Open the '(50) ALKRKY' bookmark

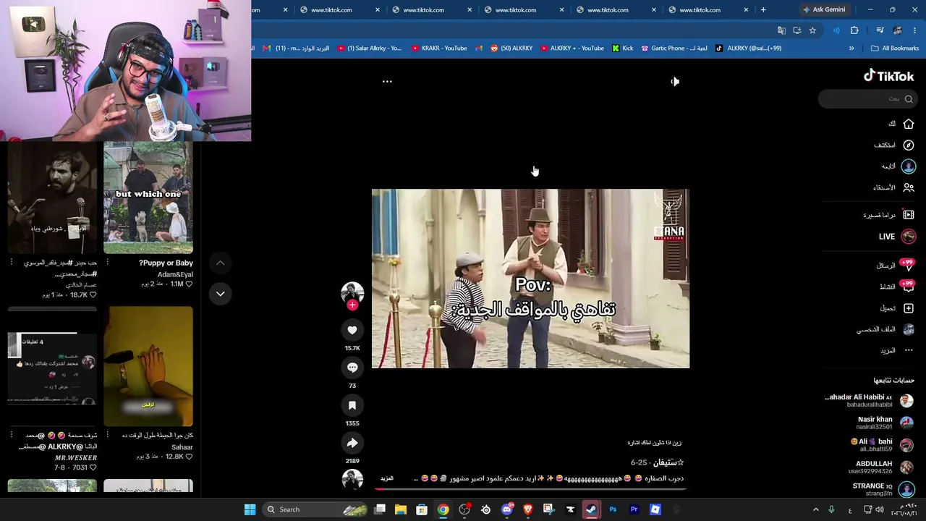tap(511, 48)
